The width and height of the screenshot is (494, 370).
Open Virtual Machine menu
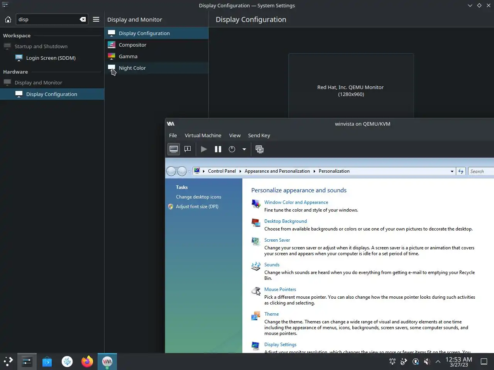click(x=203, y=135)
